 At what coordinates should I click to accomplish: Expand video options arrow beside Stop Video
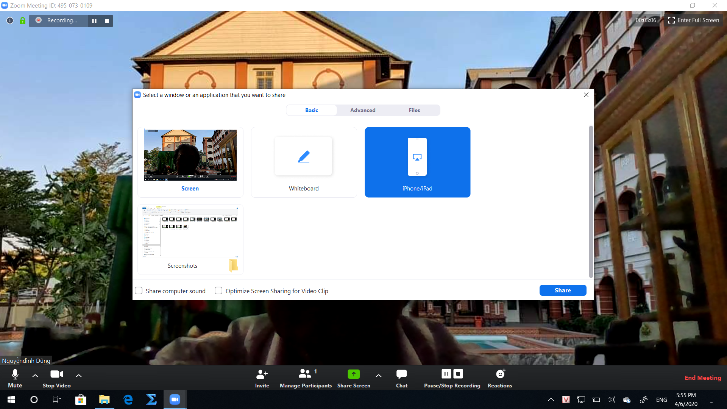[79, 376]
